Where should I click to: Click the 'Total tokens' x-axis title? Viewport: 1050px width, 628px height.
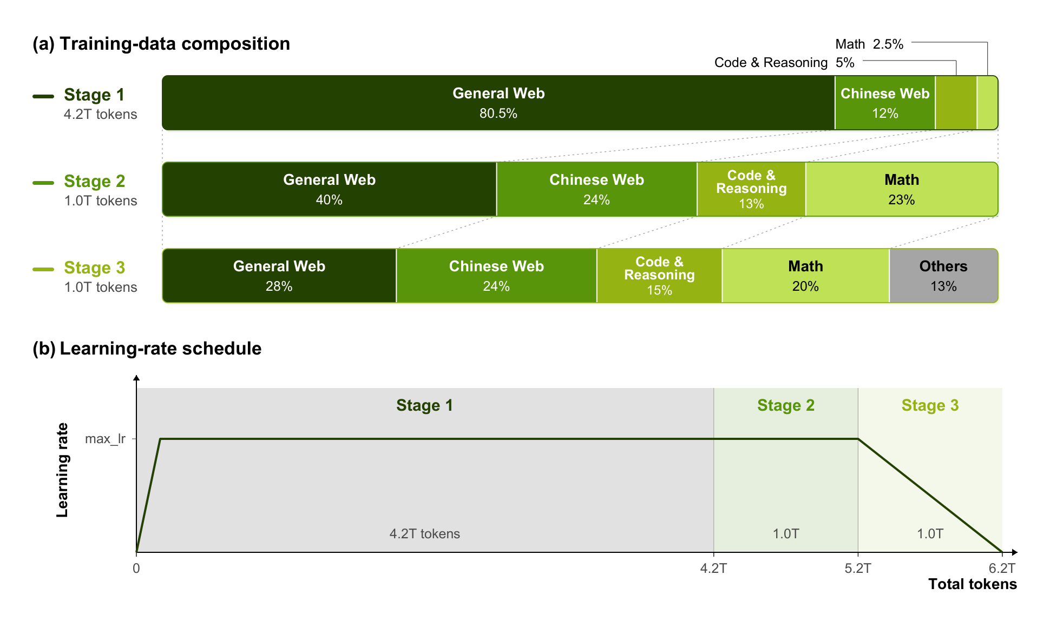pos(973,584)
